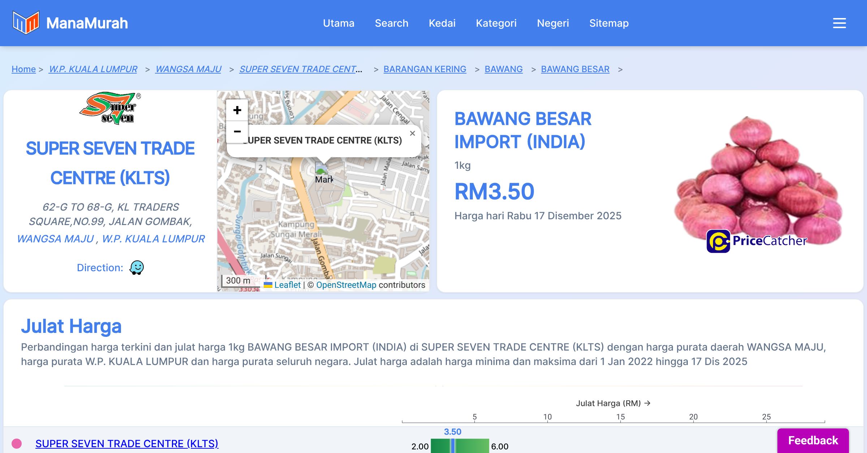Click the ManaMurah logo icon
The image size is (867, 453).
[x=26, y=23]
